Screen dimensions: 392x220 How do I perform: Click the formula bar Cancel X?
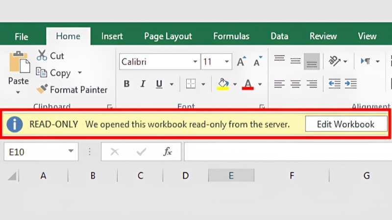coord(115,152)
